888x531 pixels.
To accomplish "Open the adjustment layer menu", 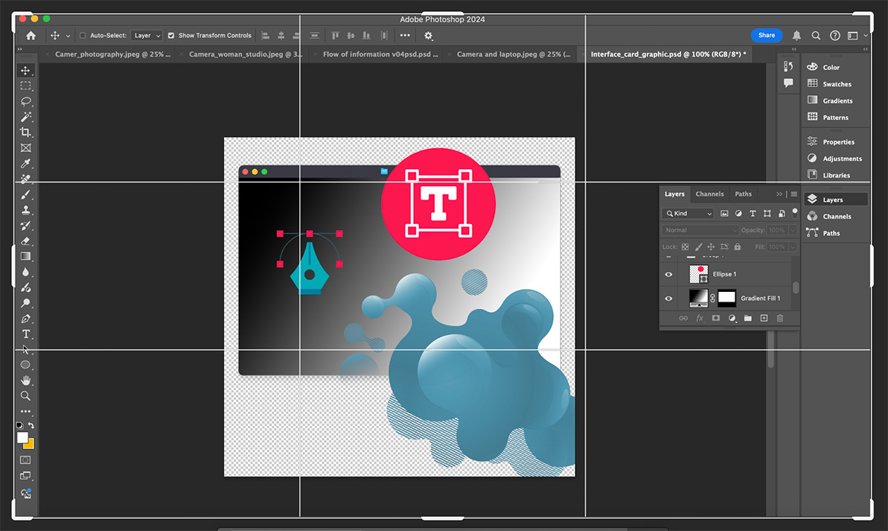I will click(732, 319).
